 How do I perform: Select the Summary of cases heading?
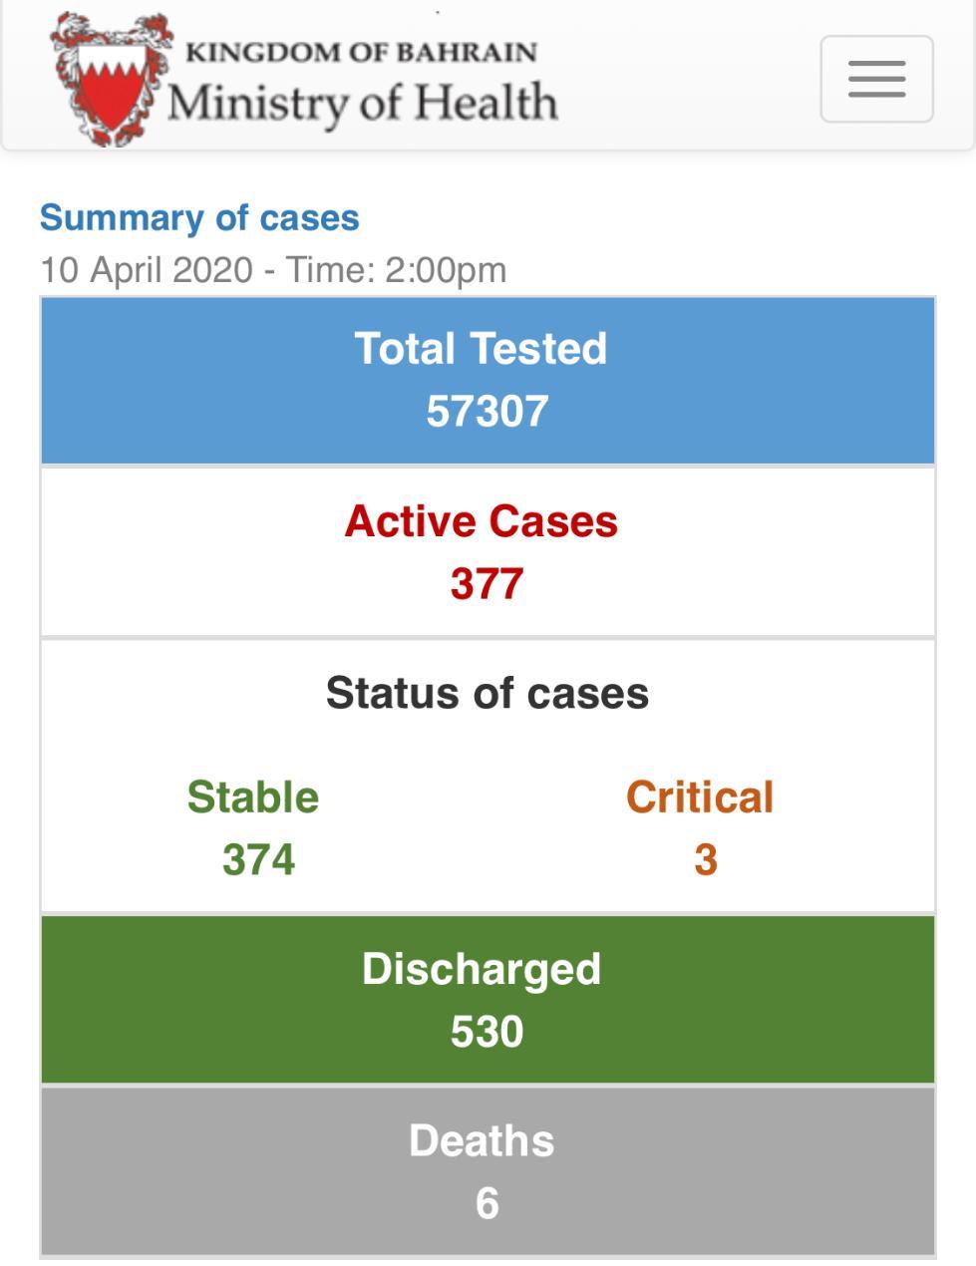[x=199, y=217]
